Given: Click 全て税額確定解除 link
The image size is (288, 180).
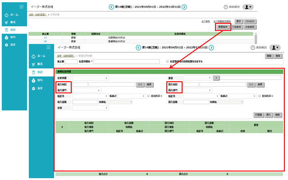Looking at the screenshot, I should (222, 21).
